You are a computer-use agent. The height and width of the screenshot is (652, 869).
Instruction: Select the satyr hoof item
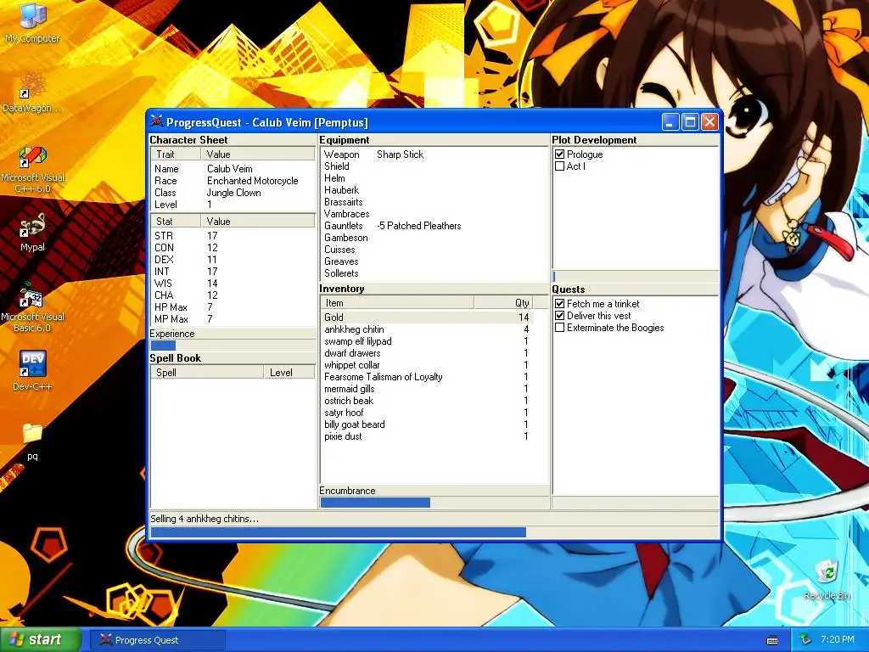427,413
